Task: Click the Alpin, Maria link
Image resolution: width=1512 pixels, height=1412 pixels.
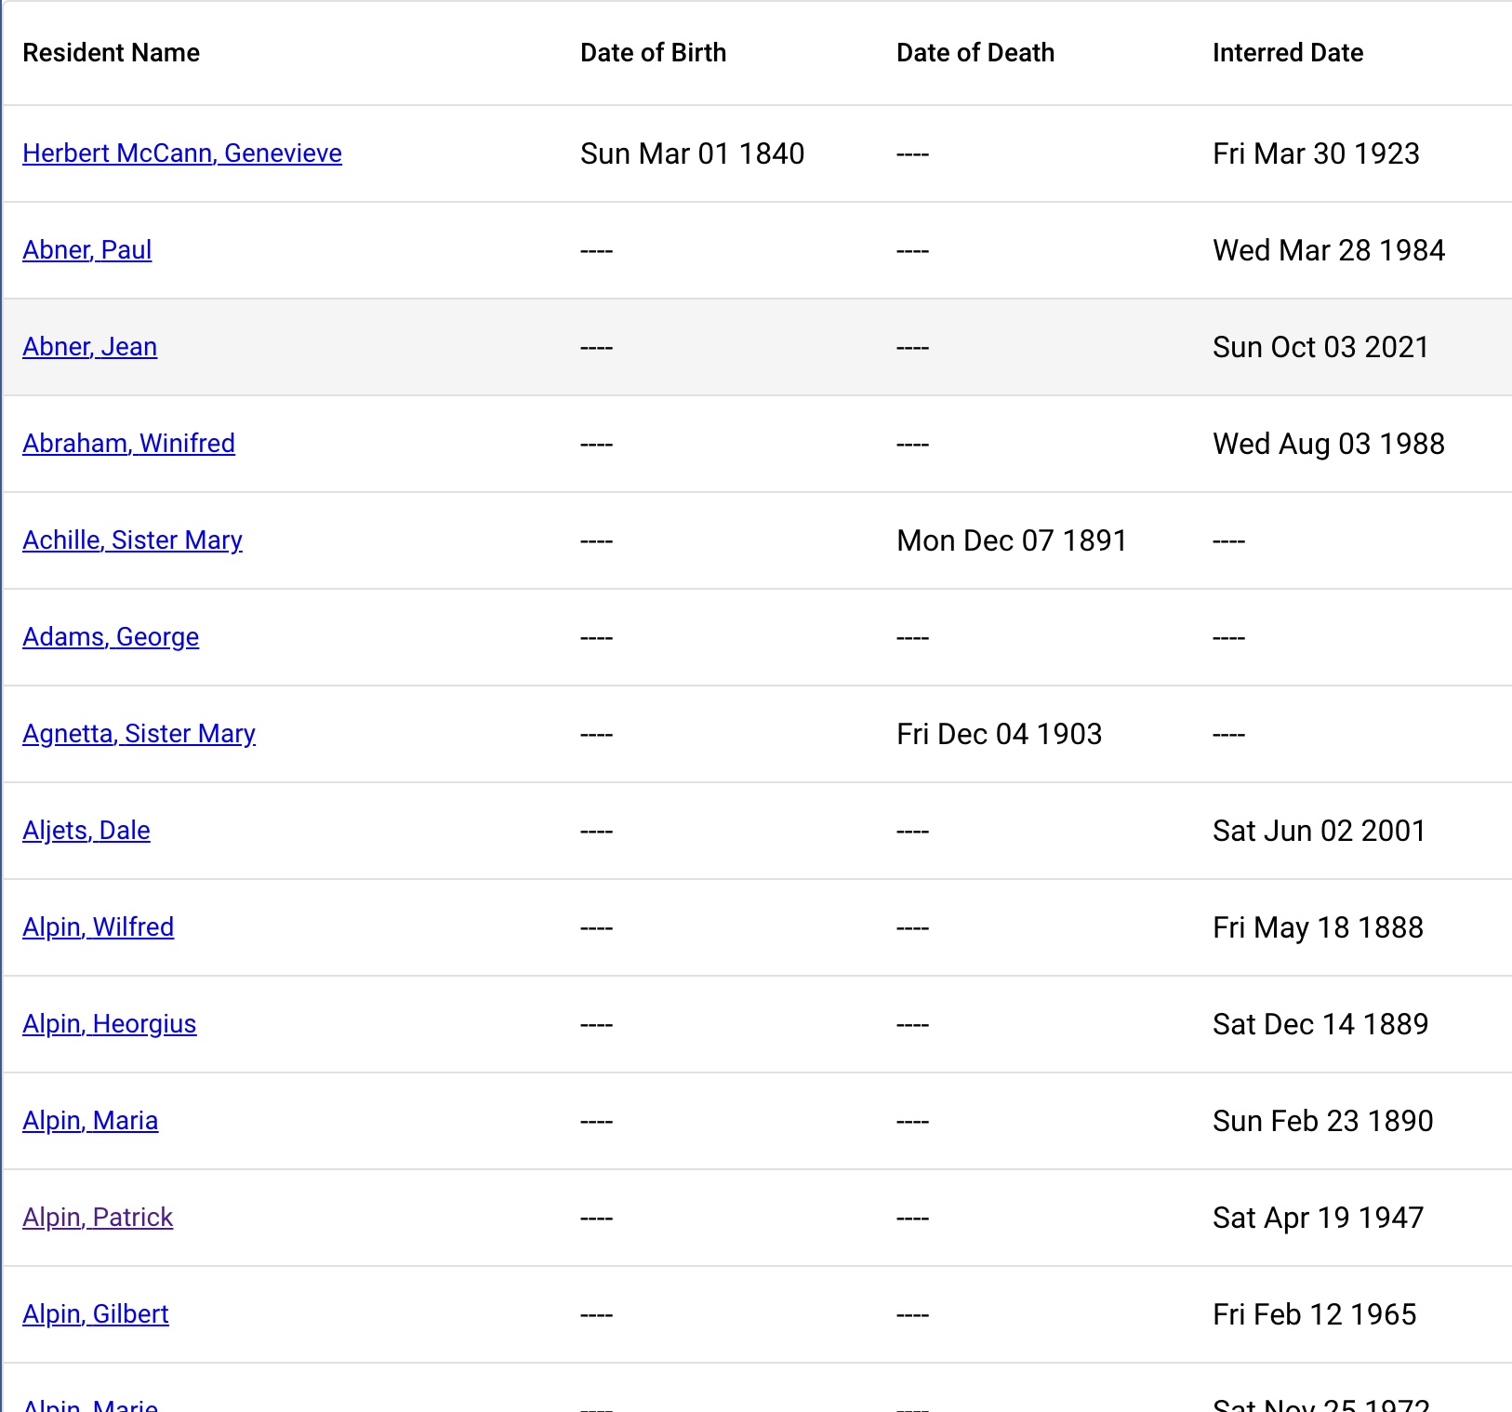Action: click(x=90, y=1121)
